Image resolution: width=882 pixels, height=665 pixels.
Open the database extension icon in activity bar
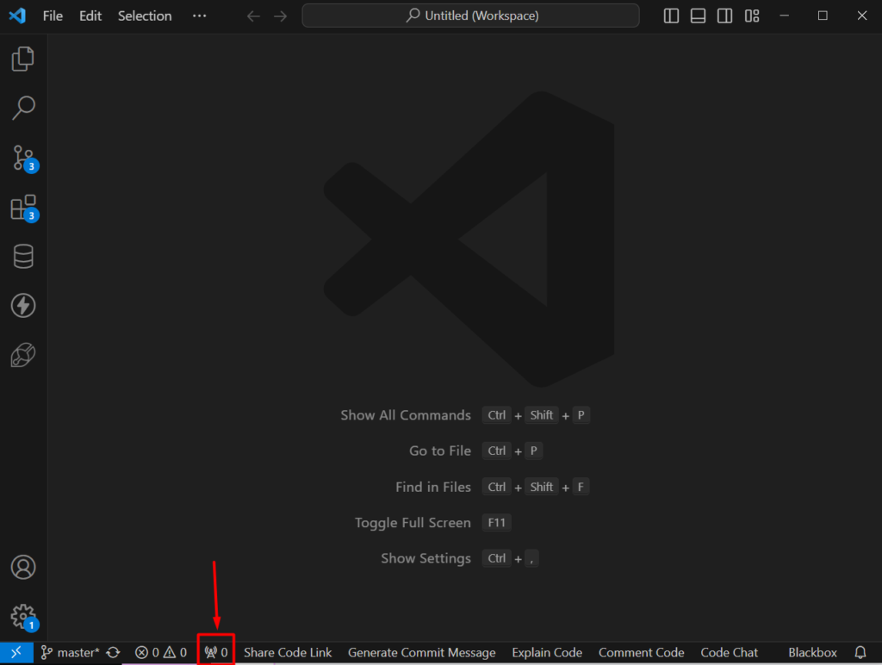23,257
